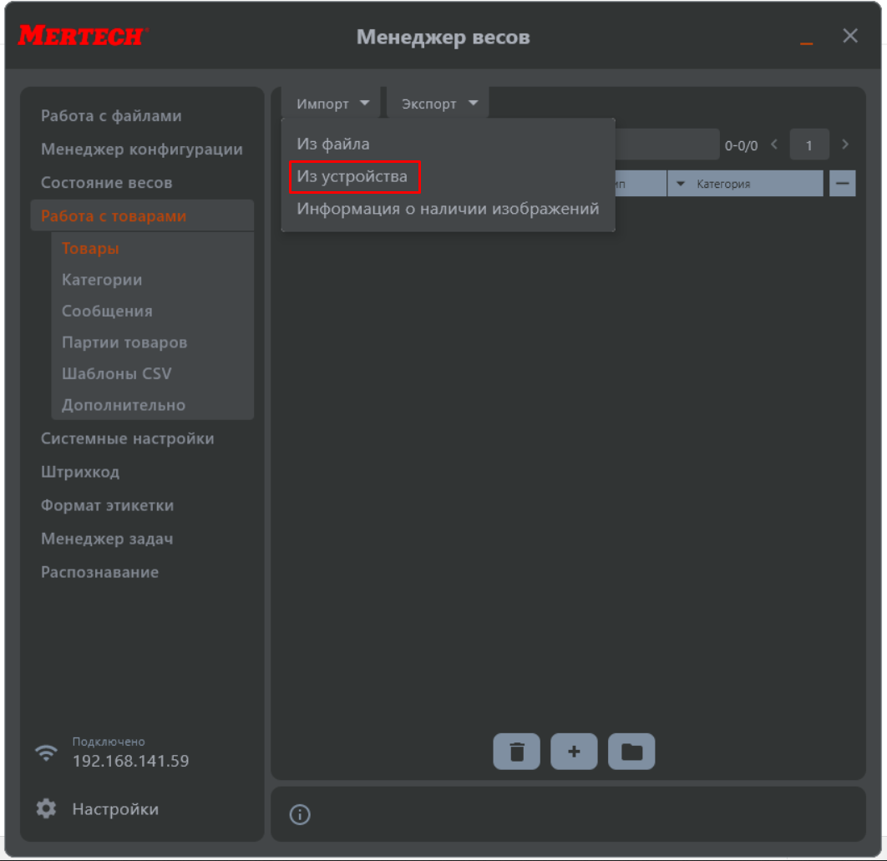The image size is (887, 861).
Task: Go to Формат этикетки section
Action: [x=107, y=505]
